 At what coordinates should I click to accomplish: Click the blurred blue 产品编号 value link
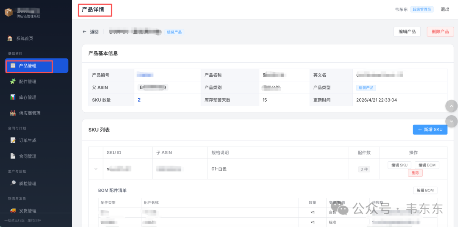145,75
